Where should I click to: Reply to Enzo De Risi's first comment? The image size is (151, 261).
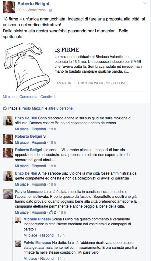click(x=39, y=129)
